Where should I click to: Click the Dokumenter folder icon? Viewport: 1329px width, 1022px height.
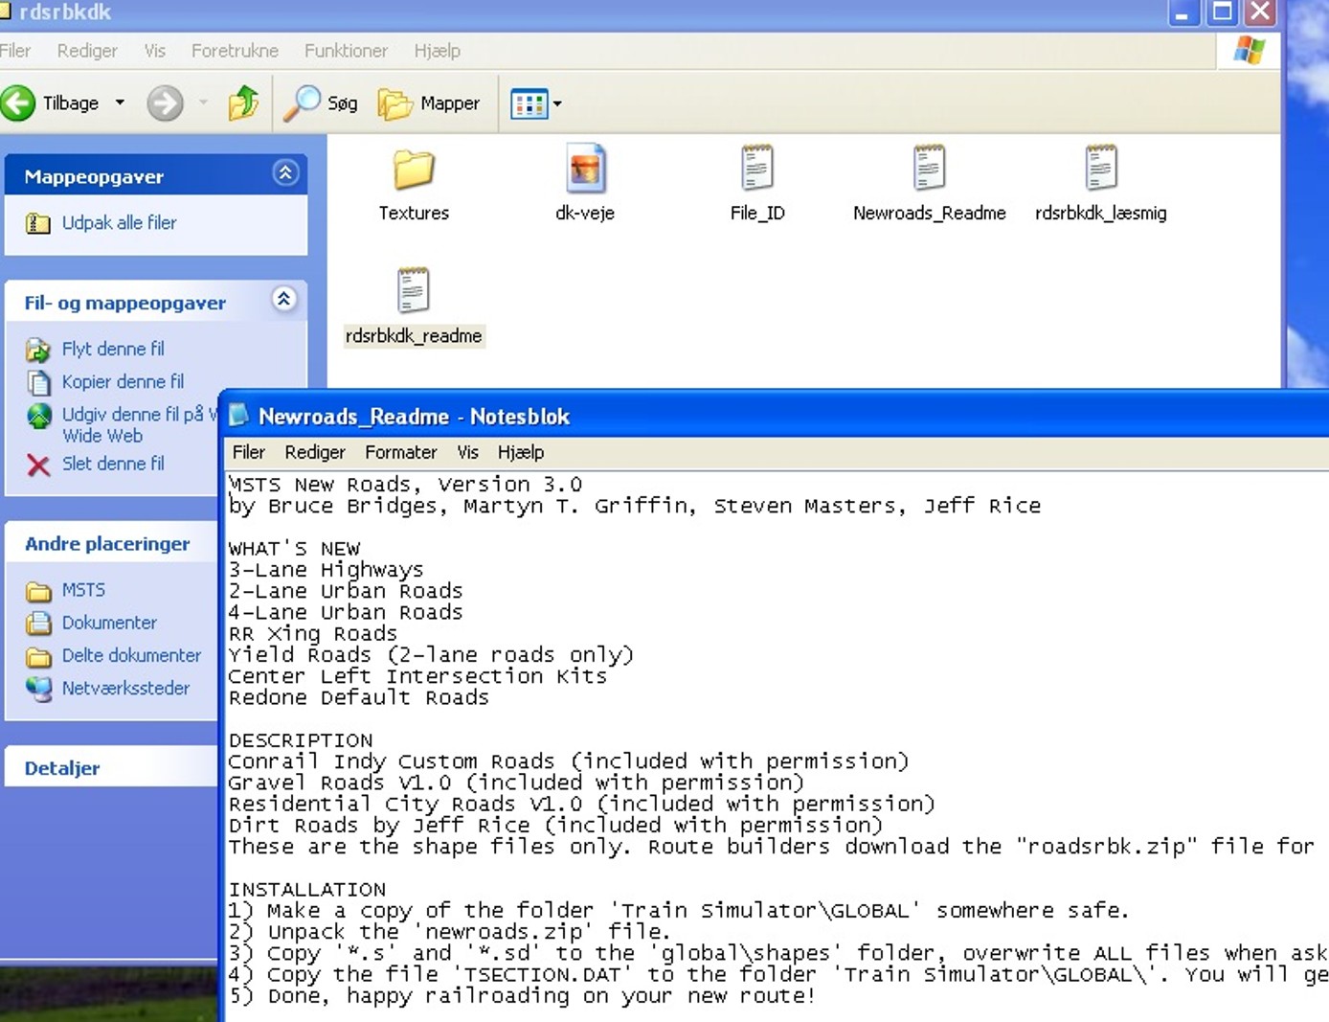[x=38, y=624]
